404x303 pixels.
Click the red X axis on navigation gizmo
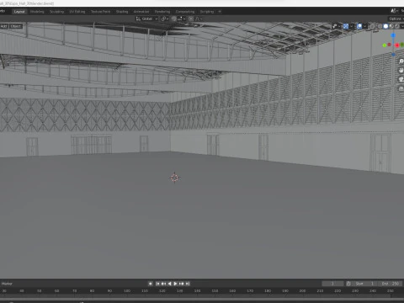pyautogui.click(x=397, y=45)
